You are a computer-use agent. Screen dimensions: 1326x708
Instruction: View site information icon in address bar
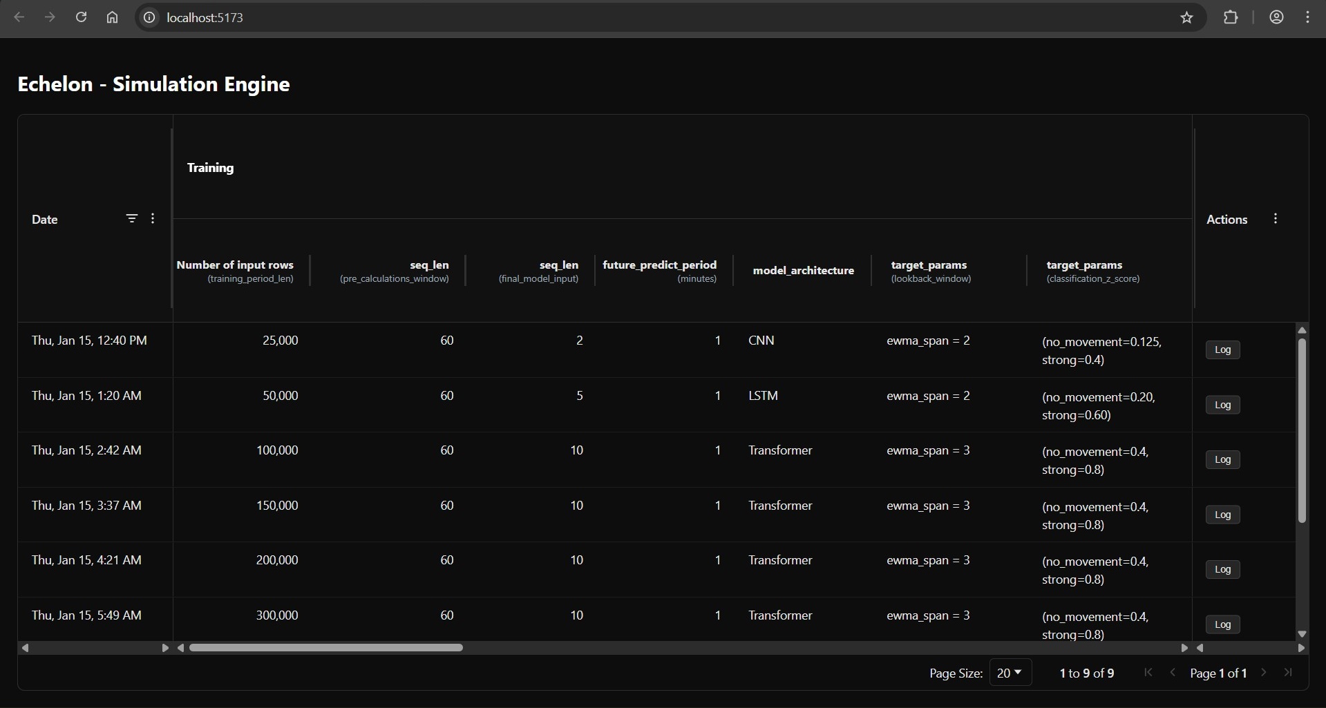point(149,17)
